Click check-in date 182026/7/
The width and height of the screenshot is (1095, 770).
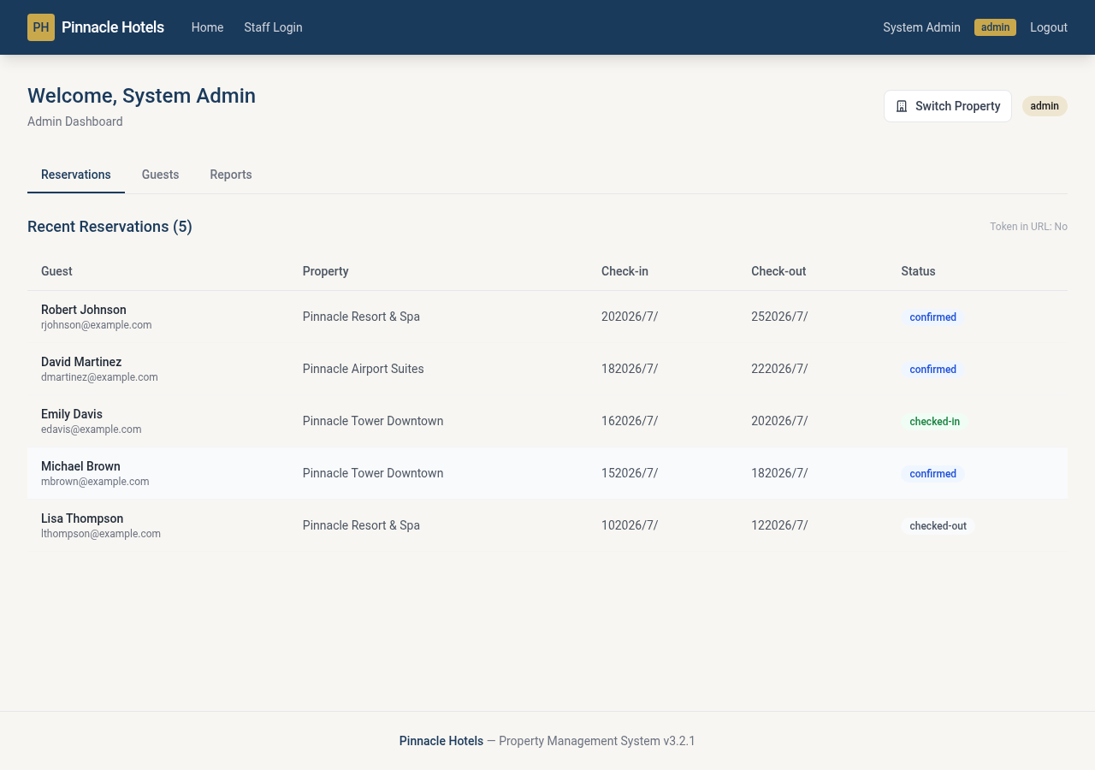630,369
